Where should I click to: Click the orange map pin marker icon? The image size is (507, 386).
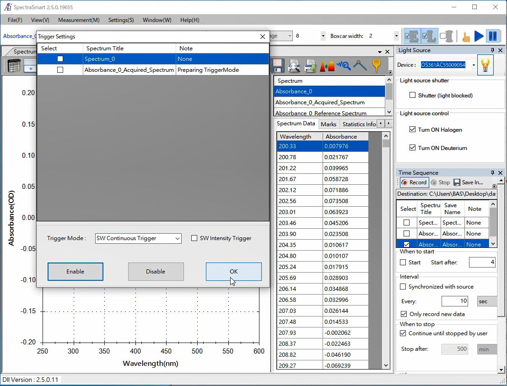(x=377, y=66)
